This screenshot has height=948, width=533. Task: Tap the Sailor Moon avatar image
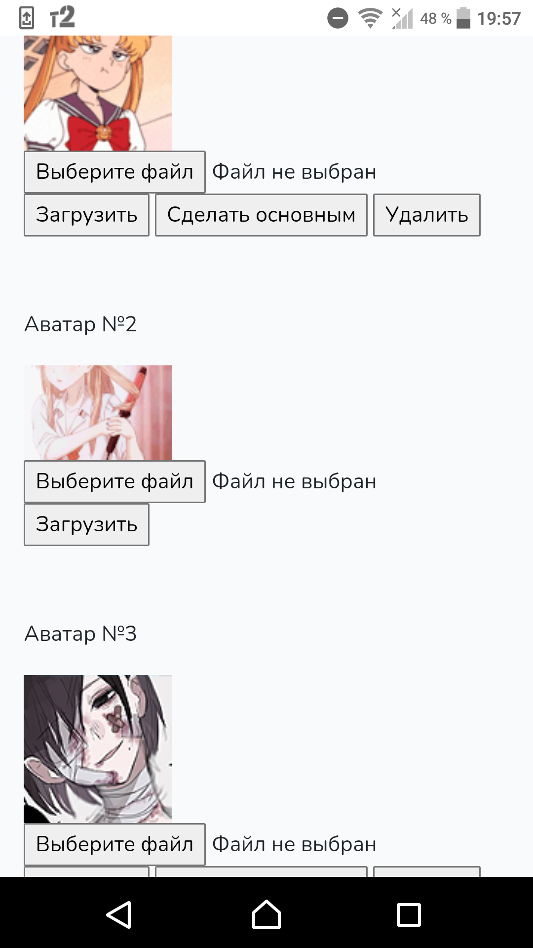[98, 93]
